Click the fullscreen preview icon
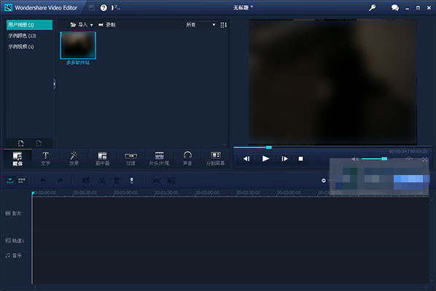 click(x=425, y=160)
